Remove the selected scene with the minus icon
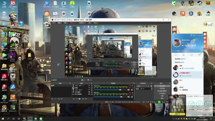Image resolution: width=215 pixels, height=121 pixels. tap(55, 99)
